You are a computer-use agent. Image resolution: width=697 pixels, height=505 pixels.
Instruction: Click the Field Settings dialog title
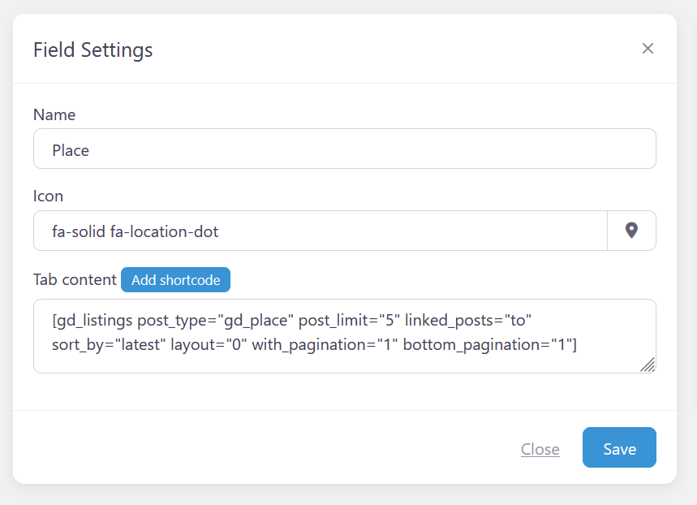93,50
